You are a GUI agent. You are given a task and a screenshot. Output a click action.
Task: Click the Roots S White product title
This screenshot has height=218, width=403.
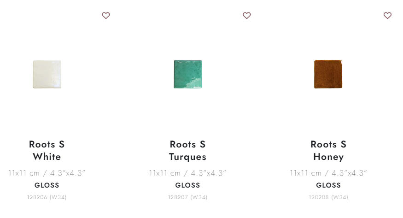click(x=47, y=150)
